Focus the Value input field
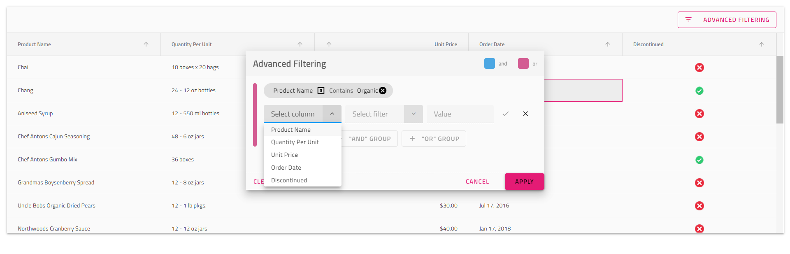This screenshot has width=790, height=254. click(460, 114)
